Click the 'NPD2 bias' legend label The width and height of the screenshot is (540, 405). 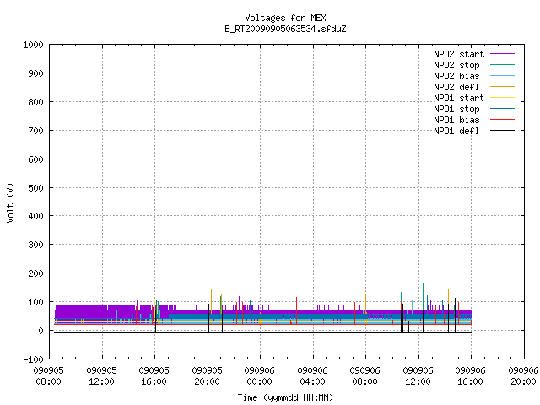pos(456,76)
